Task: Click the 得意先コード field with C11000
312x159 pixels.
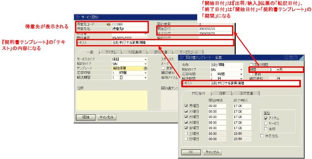Action: coord(129,24)
